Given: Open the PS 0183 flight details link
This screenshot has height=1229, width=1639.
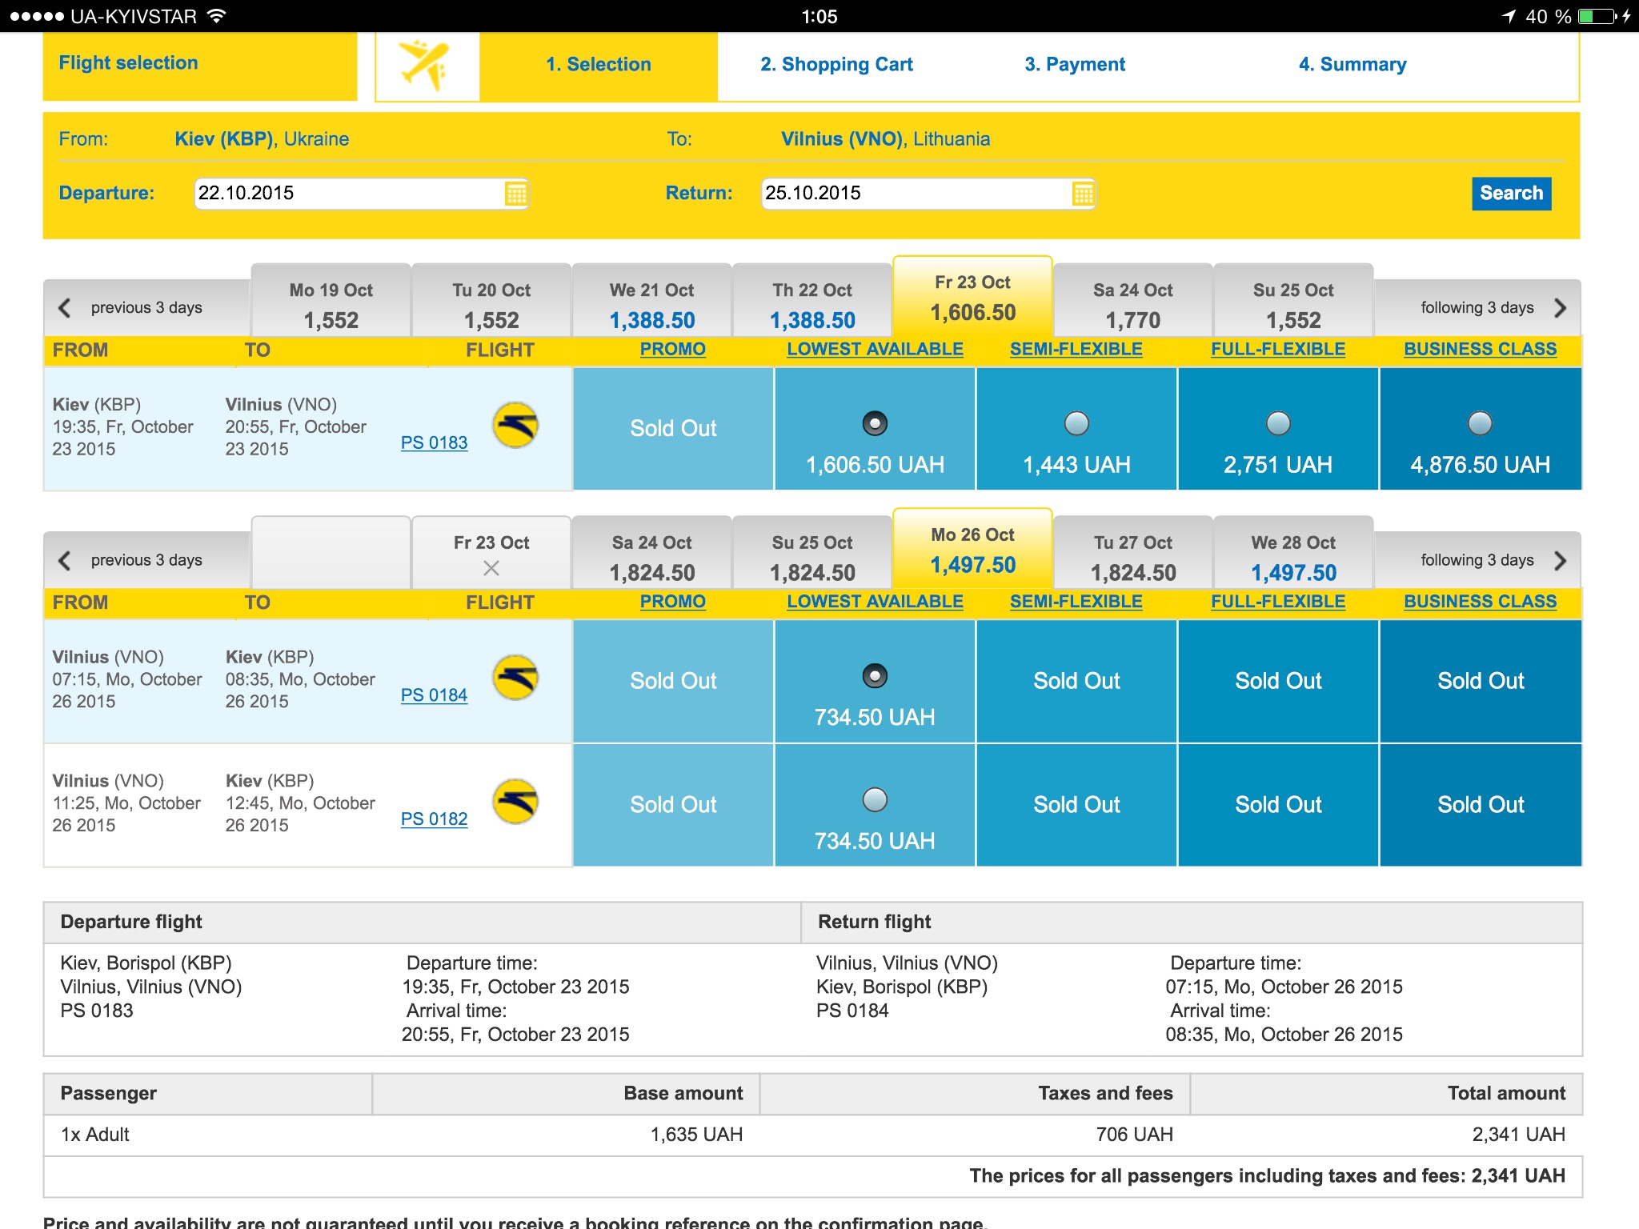Looking at the screenshot, I should tap(434, 442).
